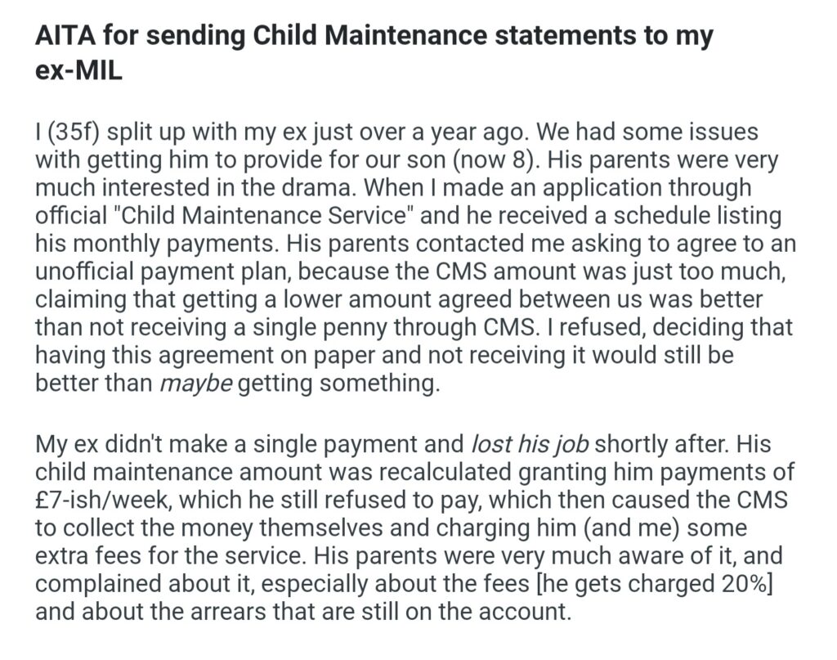This screenshot has height=660, width=837.
Task: Click the "(35f)" age text
Action: pyautogui.click(x=76, y=132)
